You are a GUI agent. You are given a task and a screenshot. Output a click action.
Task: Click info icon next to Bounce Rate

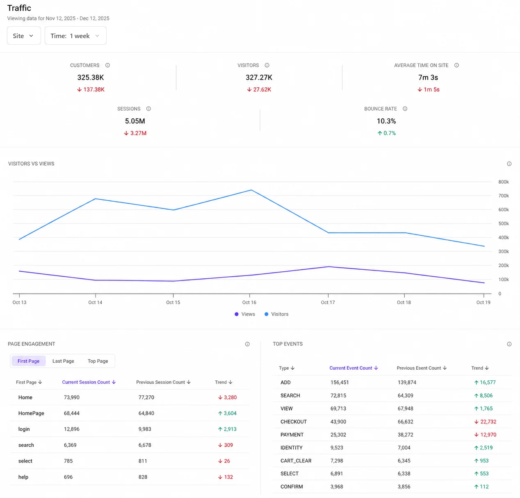pyautogui.click(x=405, y=109)
